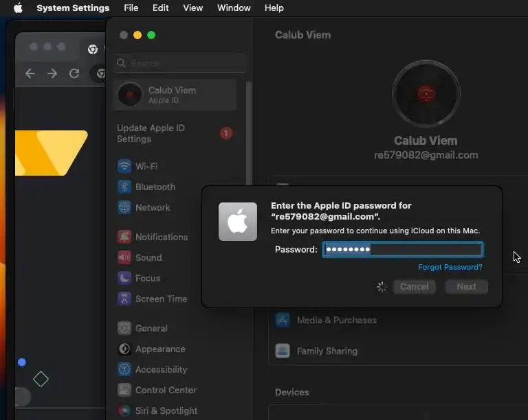Click the Screen Time label in sidebar
Image resolution: width=528 pixels, height=420 pixels.
tap(162, 299)
